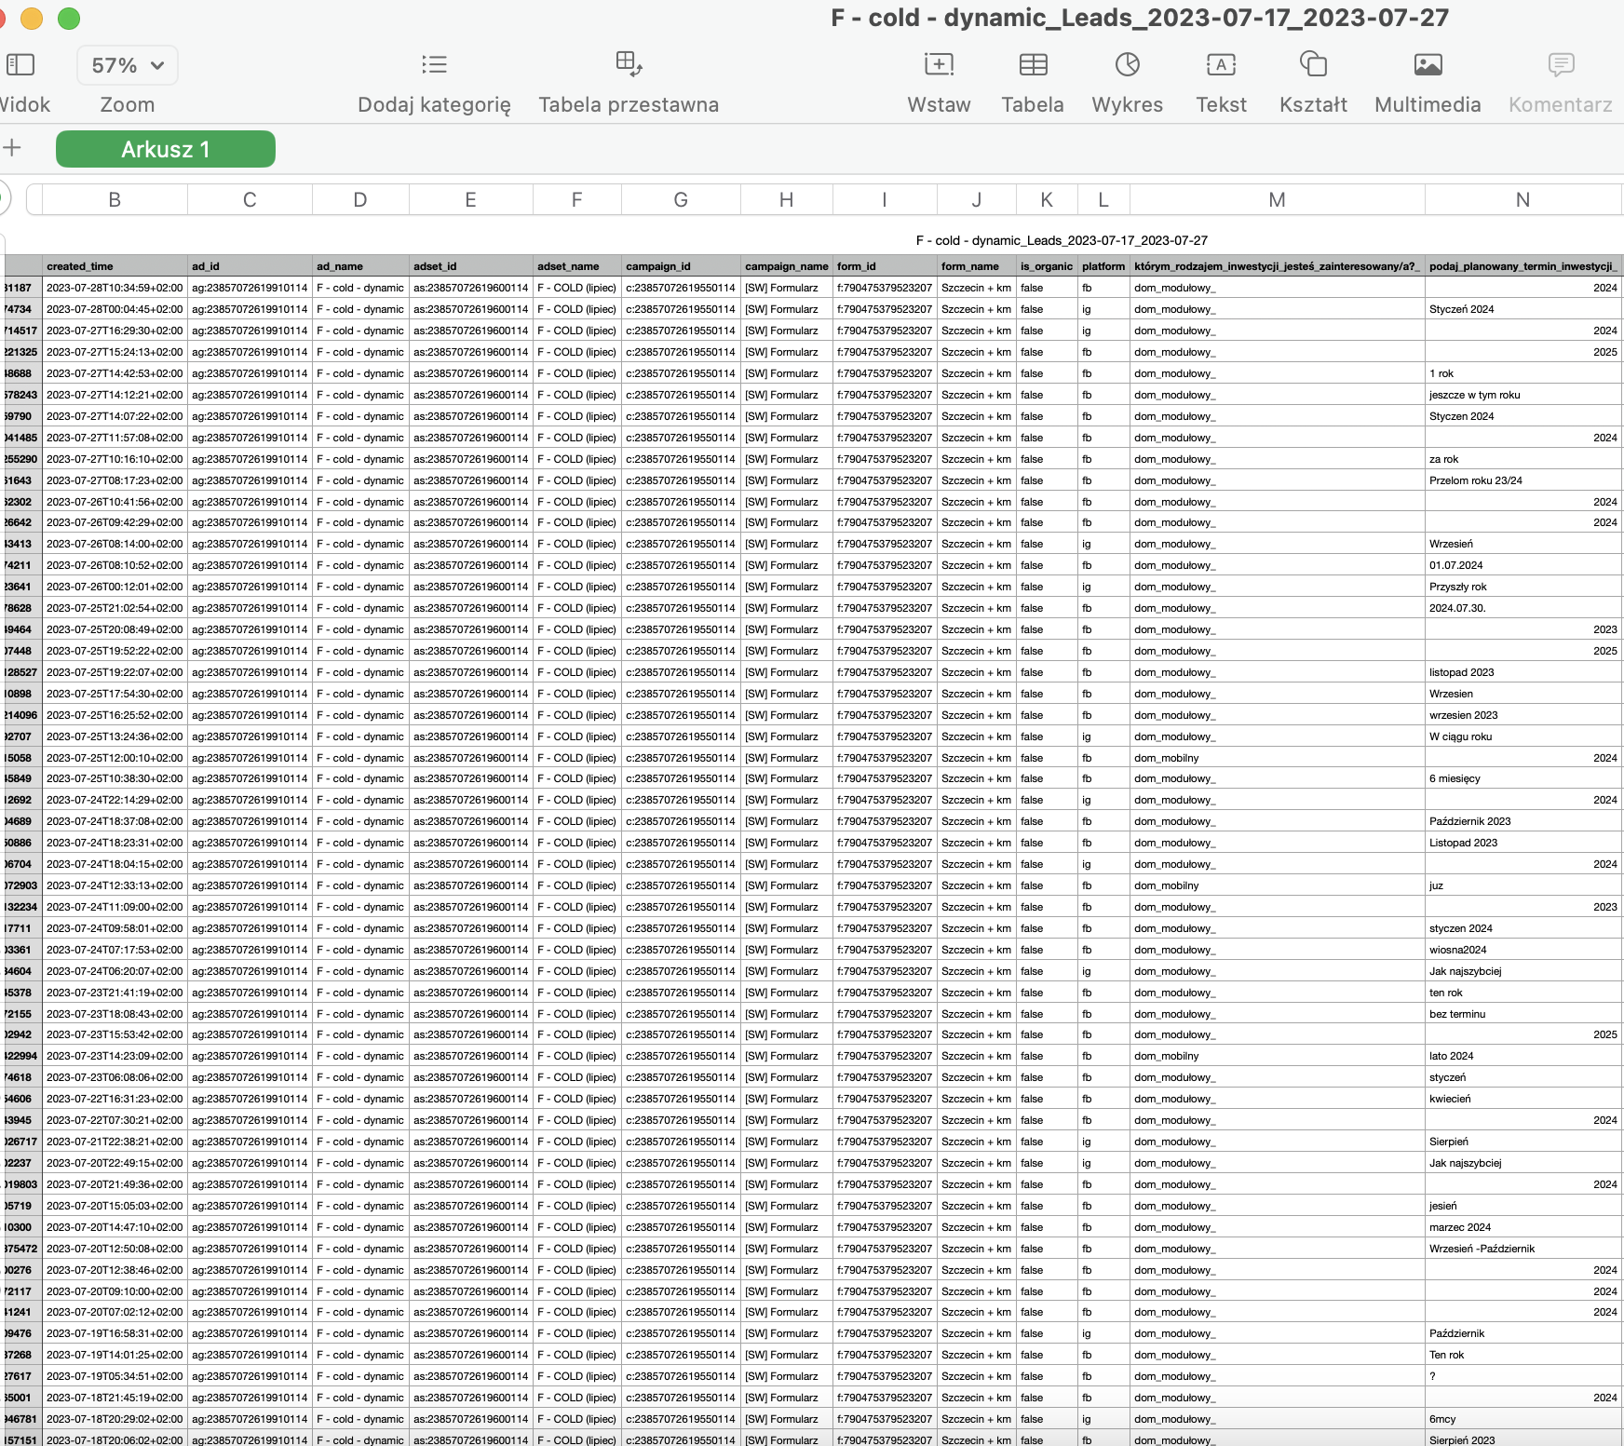Viewport: 1624px width, 1446px height.
Task: Insert a table with Tabela icon
Action: pos(1033,64)
